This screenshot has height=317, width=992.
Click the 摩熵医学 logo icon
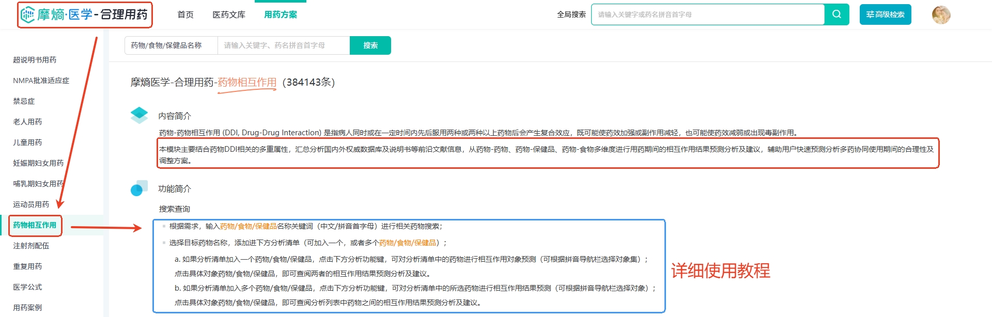pyautogui.click(x=28, y=15)
